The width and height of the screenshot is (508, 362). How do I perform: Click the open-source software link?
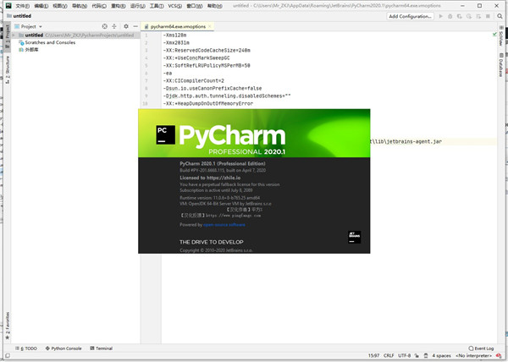coord(224,224)
